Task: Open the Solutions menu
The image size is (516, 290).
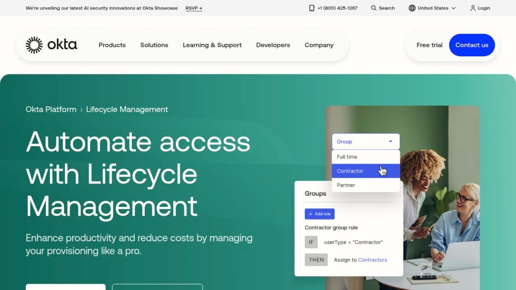Action: point(154,45)
